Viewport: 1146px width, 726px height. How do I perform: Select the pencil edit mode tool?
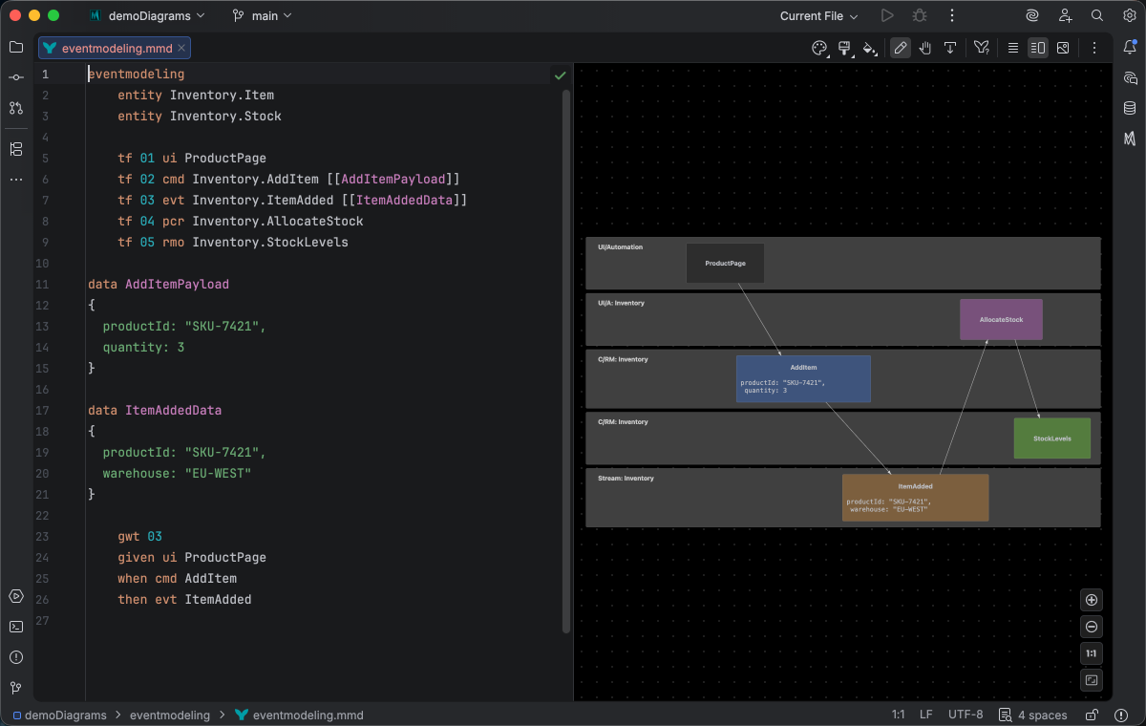(901, 48)
